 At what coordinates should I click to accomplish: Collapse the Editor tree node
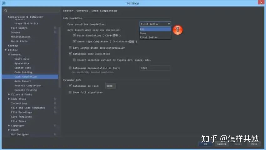[x=6, y=50]
